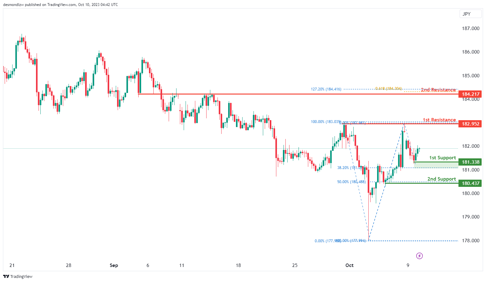Click the red 184.217 price tag

(470, 94)
